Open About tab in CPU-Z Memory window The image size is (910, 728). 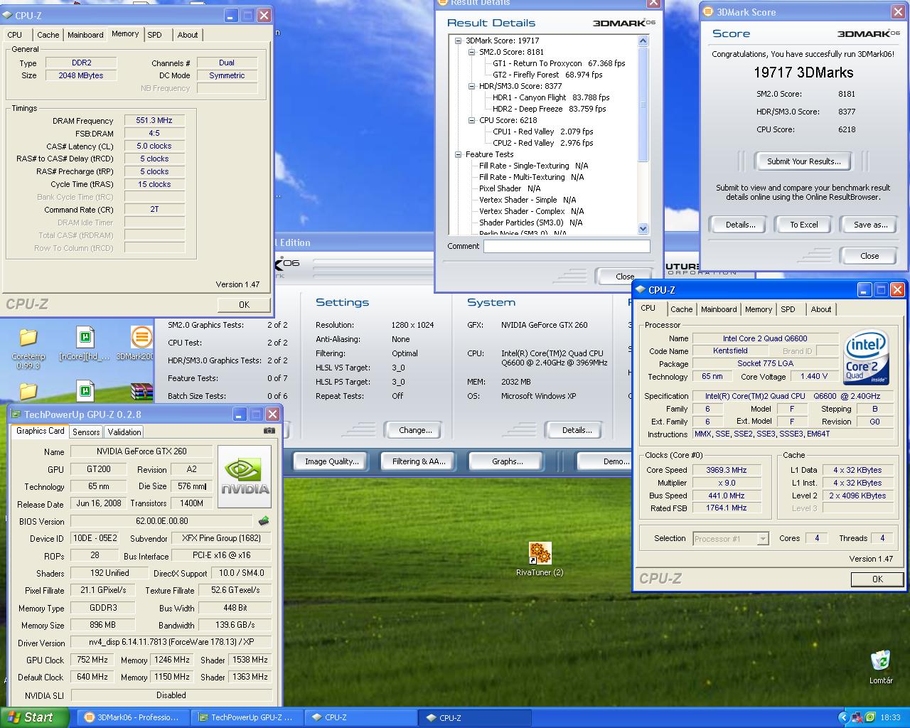point(188,35)
